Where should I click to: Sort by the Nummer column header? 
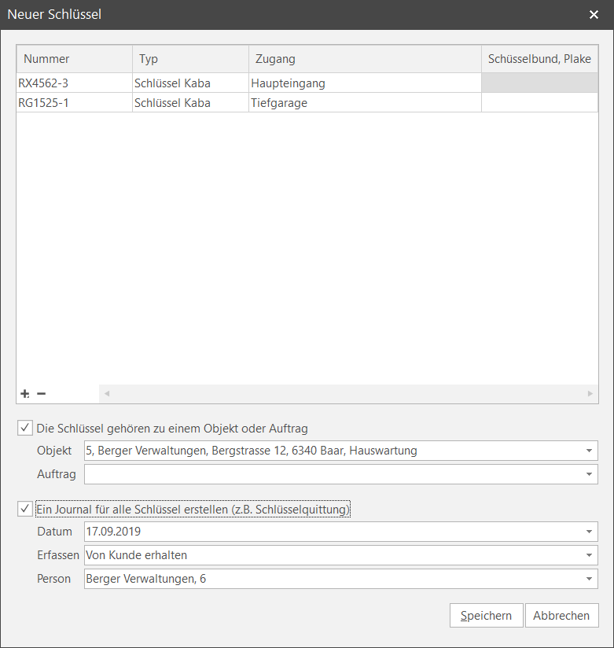pos(74,59)
